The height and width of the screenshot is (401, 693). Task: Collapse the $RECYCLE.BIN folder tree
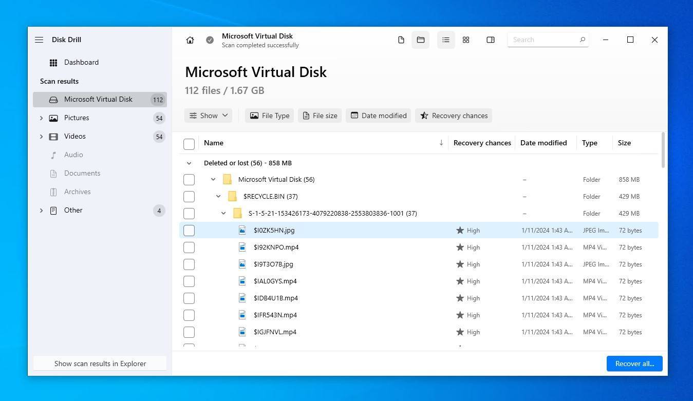[x=218, y=196]
